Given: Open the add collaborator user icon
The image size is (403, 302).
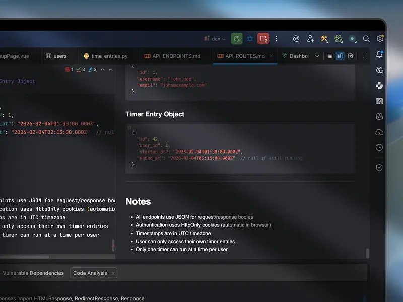Looking at the screenshot, I should pos(310,39).
